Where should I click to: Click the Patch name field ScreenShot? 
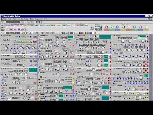13,33
